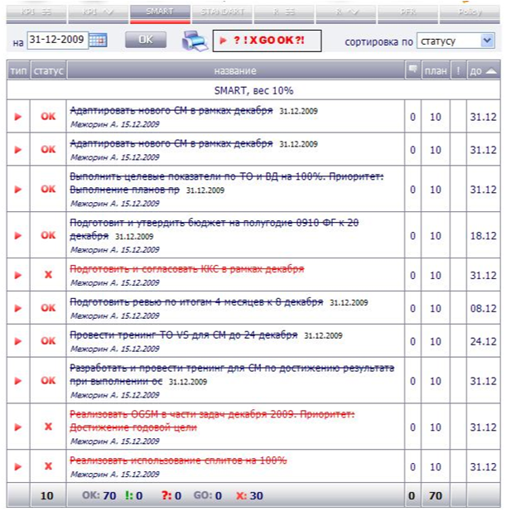Filter by the GO status in the filter box
This screenshot has width=506, height=511.
[x=267, y=41]
